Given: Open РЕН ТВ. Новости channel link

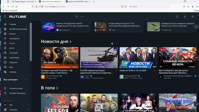Looking at the screenshot, I should pos(53,76).
